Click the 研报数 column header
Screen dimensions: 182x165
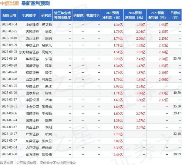tap(79, 15)
